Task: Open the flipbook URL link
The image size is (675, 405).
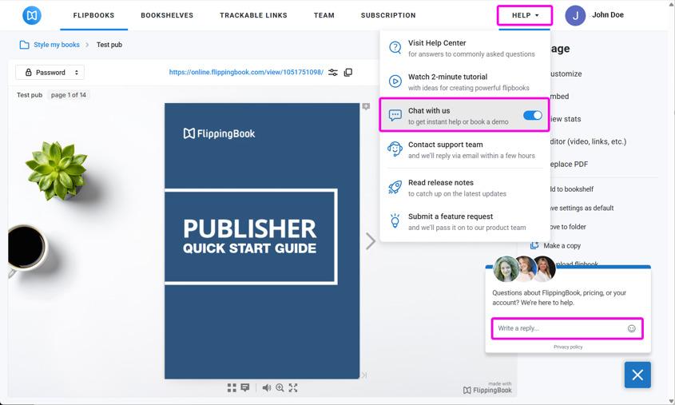Action: tap(246, 73)
